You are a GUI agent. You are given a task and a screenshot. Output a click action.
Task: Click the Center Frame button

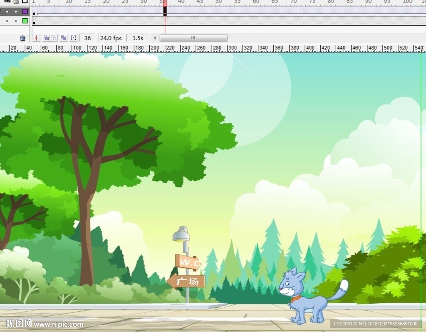click(x=37, y=38)
